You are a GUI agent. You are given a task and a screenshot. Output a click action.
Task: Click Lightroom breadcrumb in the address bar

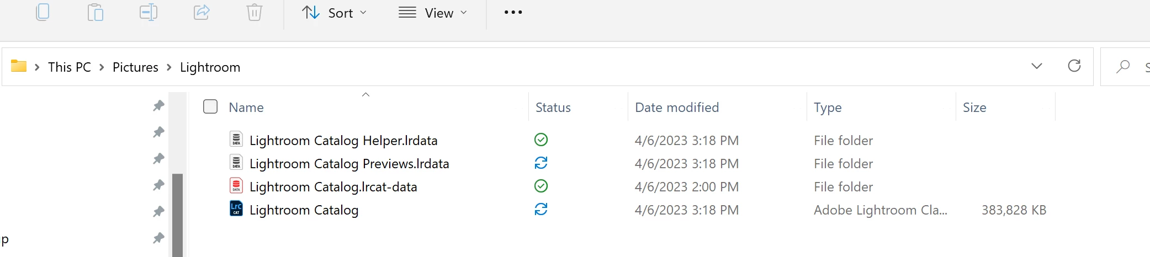coord(210,67)
